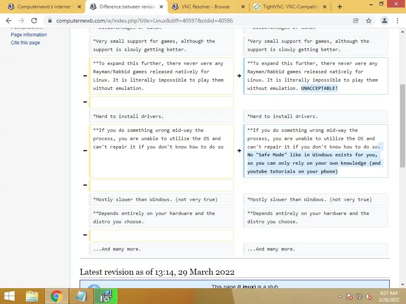The image size is (406, 304).
Task: Click the page scrollbar down arrow
Action: click(x=403, y=285)
